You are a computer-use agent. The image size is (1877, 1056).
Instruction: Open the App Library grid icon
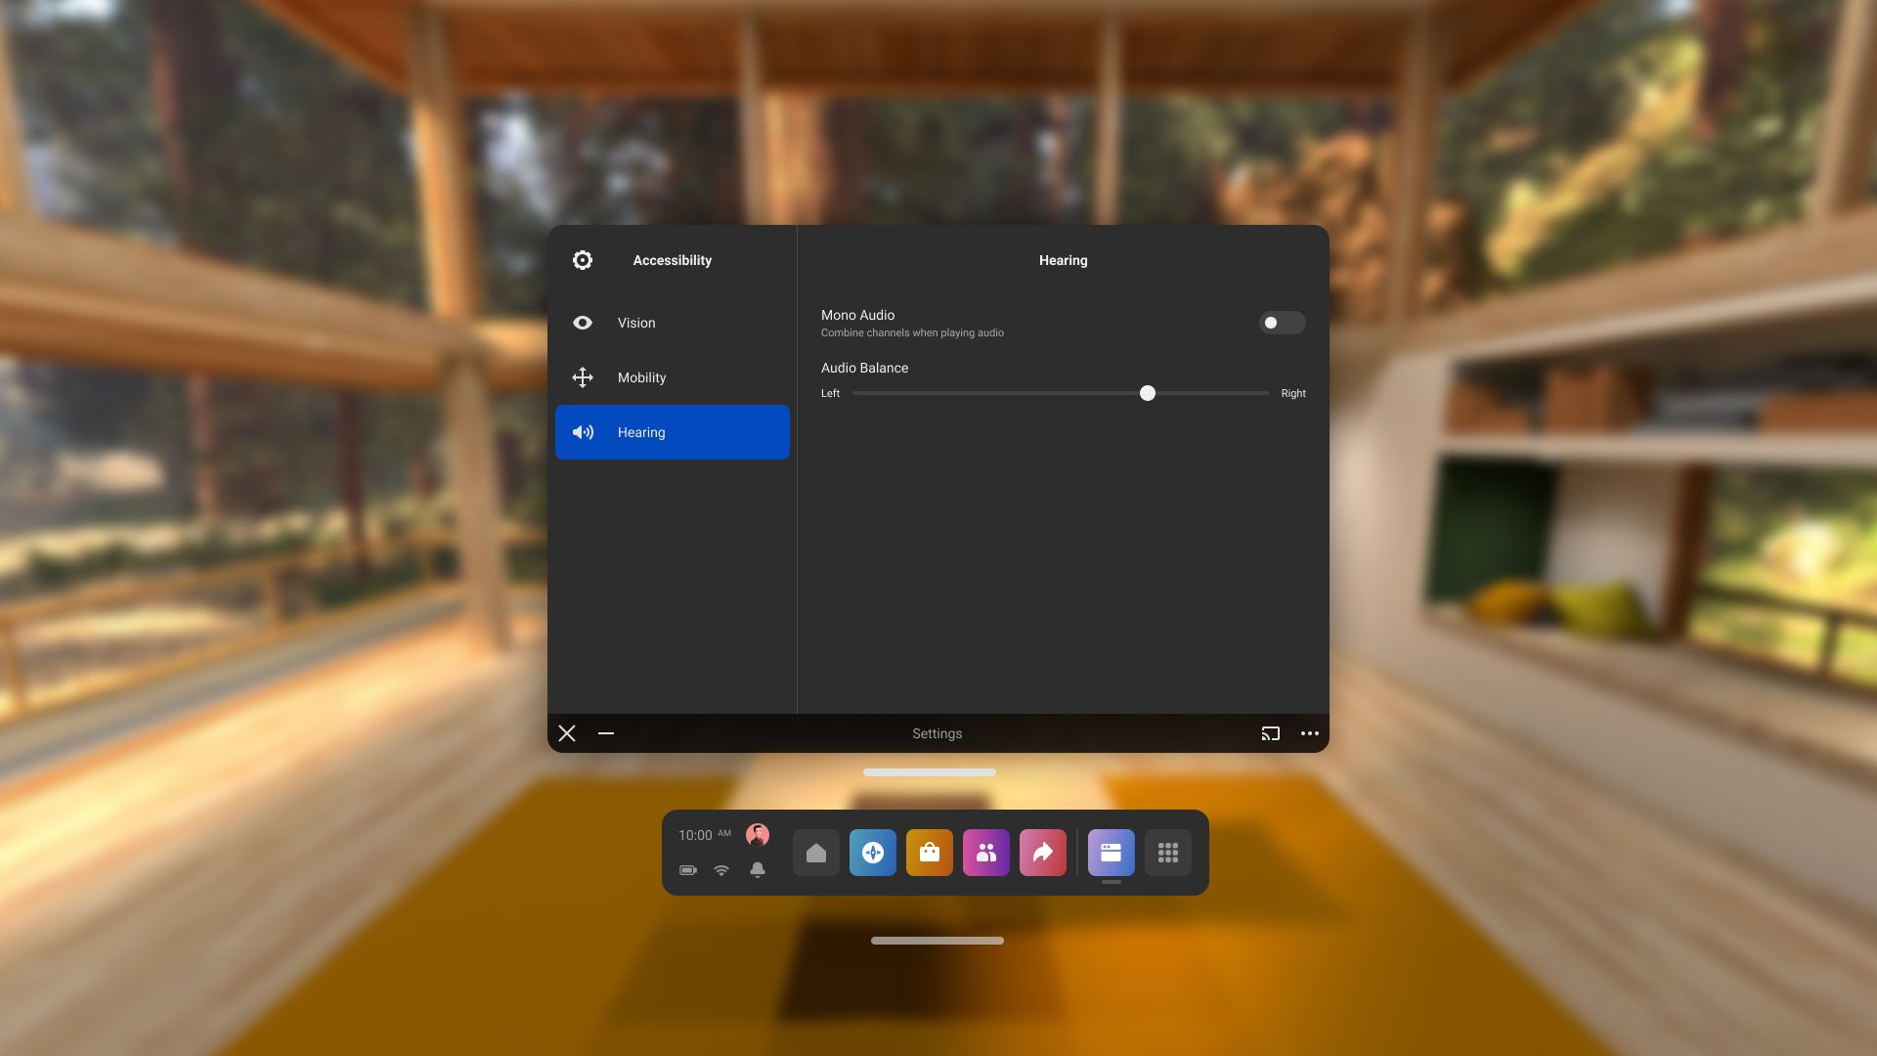pyautogui.click(x=1167, y=853)
